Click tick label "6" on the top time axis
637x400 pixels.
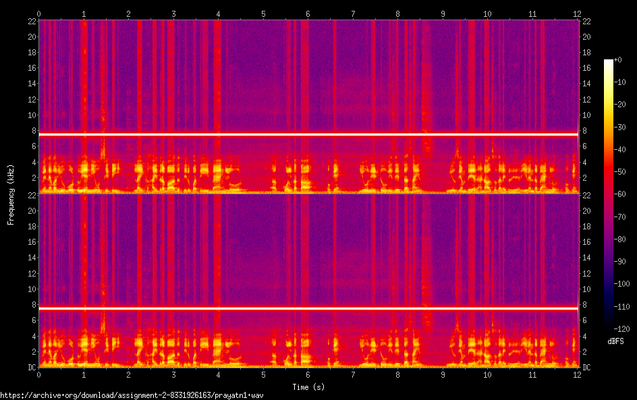tap(308, 14)
